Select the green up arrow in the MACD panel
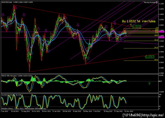The image size is (165, 118). [149, 83]
